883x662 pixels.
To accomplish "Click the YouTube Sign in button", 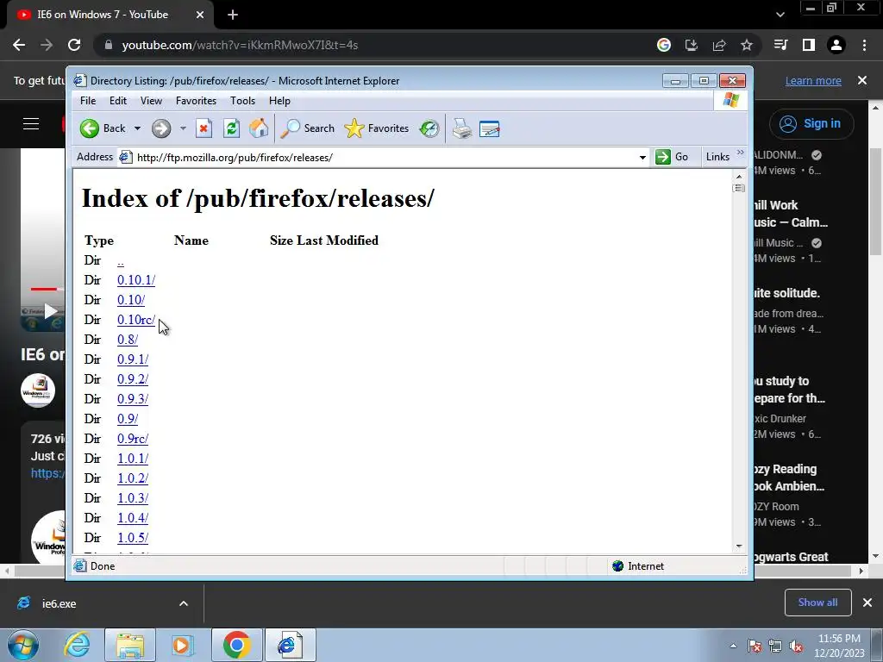I will coord(811,124).
